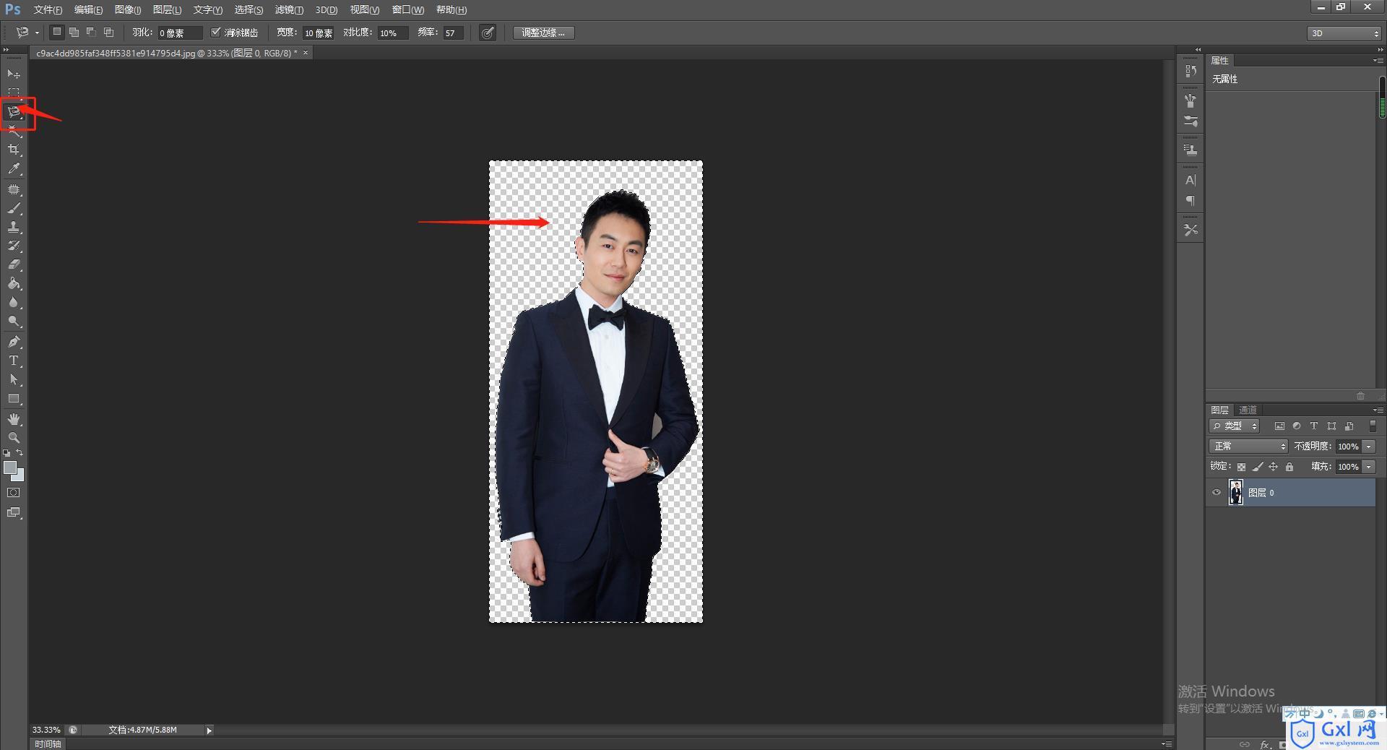Select the Blur tool

pyautogui.click(x=14, y=302)
